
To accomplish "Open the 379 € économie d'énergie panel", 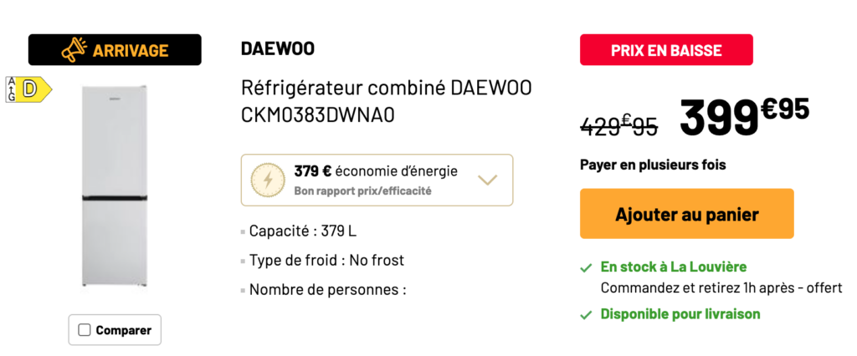I will tap(377, 181).
